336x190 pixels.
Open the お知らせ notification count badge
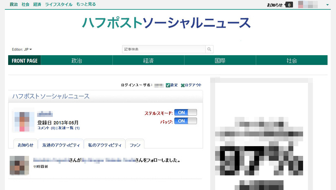click(289, 5)
